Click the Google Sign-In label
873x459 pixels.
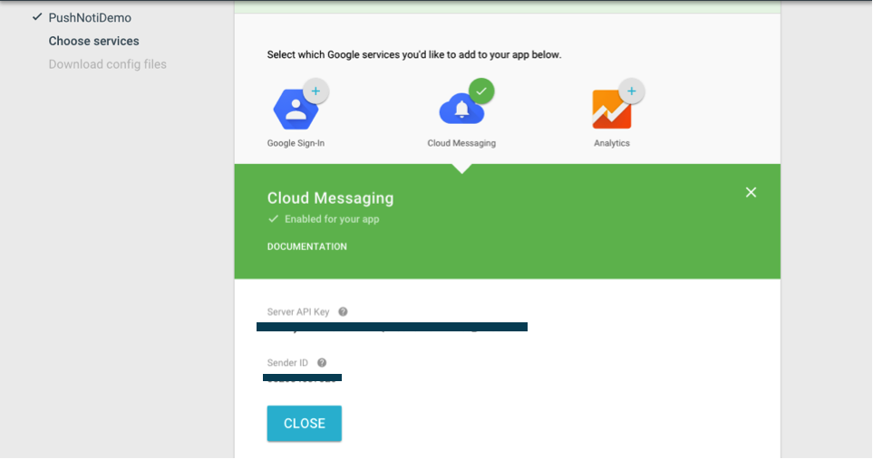[x=296, y=143]
